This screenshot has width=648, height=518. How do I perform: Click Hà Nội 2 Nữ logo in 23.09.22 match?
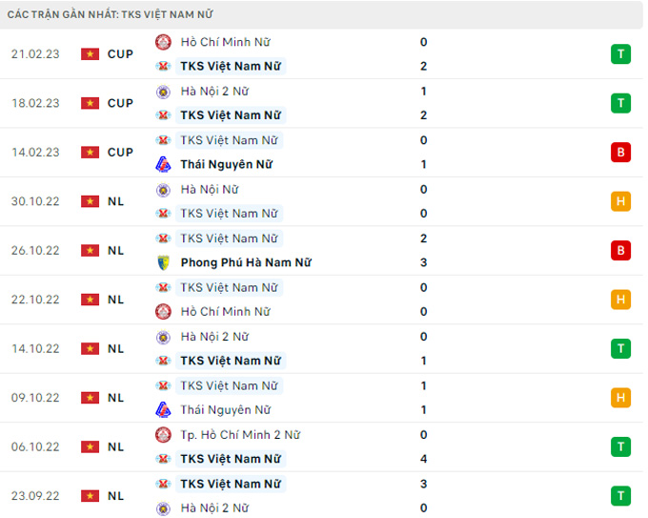[x=163, y=508]
